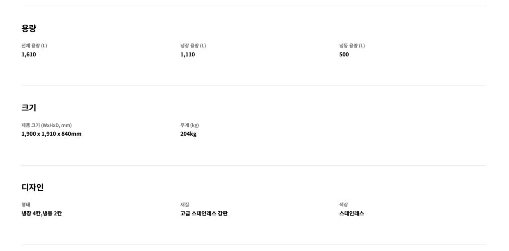Viewport: 509px width, 251px height.
Task: Select the 전체 용량 (L) label
Action: [x=34, y=45]
